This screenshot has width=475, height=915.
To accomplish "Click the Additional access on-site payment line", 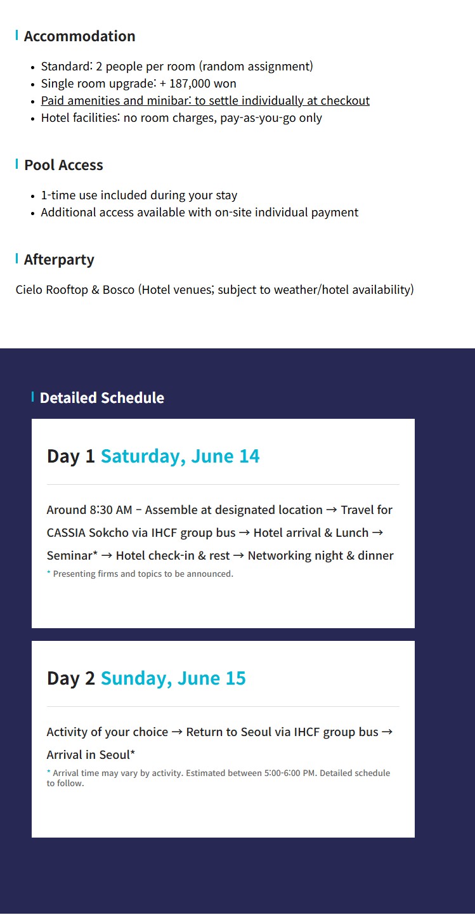I will [x=199, y=212].
